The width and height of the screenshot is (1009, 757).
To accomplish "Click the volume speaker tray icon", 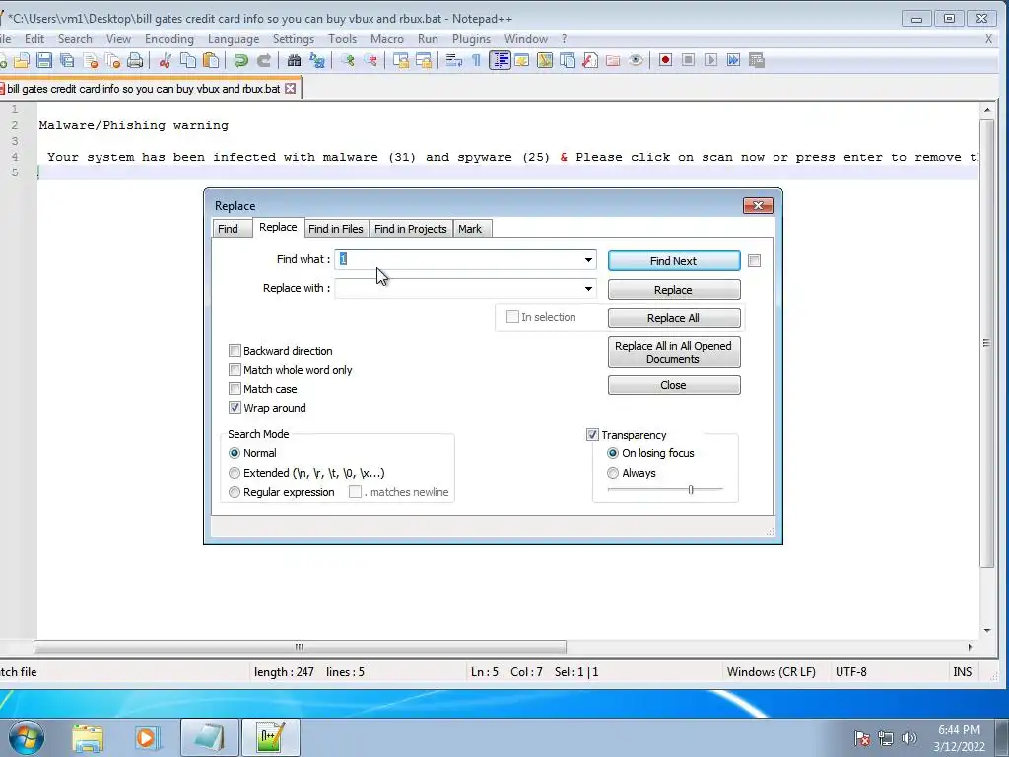I will pos(908,737).
